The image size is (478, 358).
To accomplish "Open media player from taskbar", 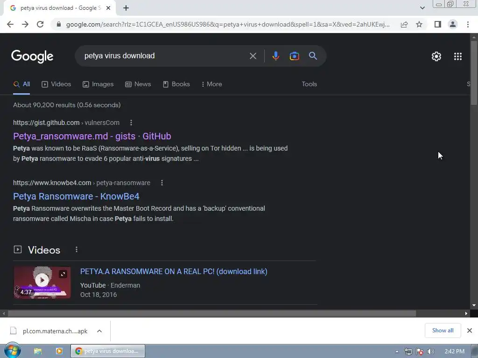I will (59, 351).
